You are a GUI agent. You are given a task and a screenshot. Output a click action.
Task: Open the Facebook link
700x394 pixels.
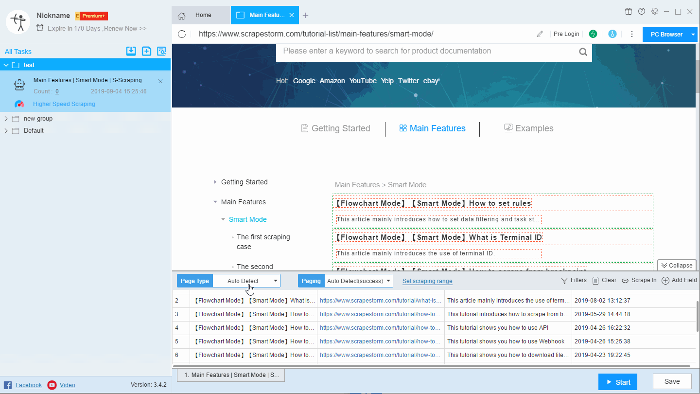pos(29,385)
